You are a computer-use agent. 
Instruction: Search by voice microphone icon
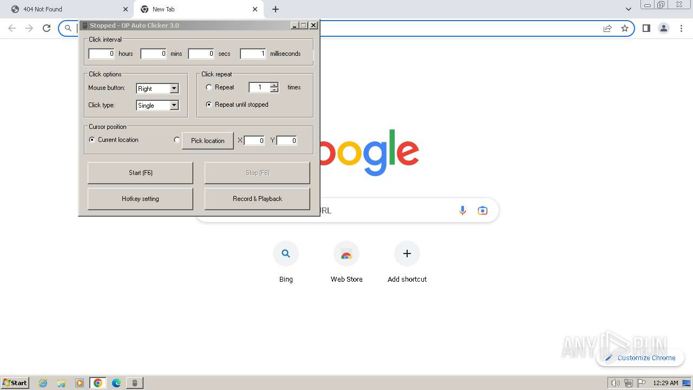462,210
